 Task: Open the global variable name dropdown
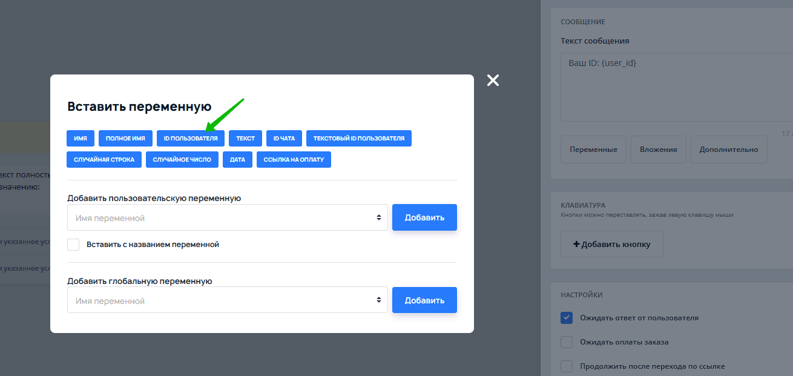(x=227, y=300)
